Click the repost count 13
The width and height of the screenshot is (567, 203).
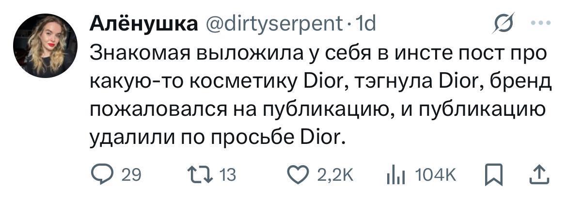(x=225, y=174)
